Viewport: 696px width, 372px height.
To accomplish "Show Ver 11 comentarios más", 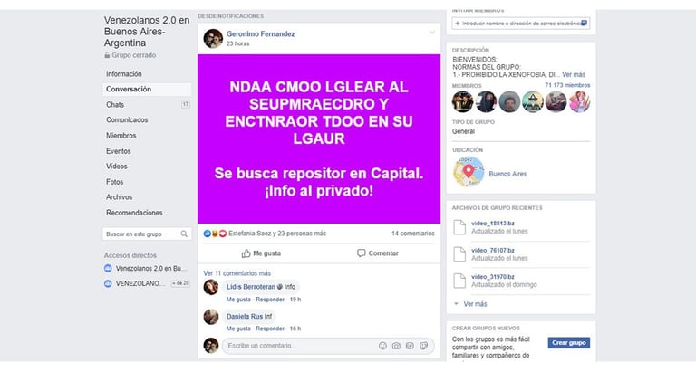I will click(x=237, y=273).
